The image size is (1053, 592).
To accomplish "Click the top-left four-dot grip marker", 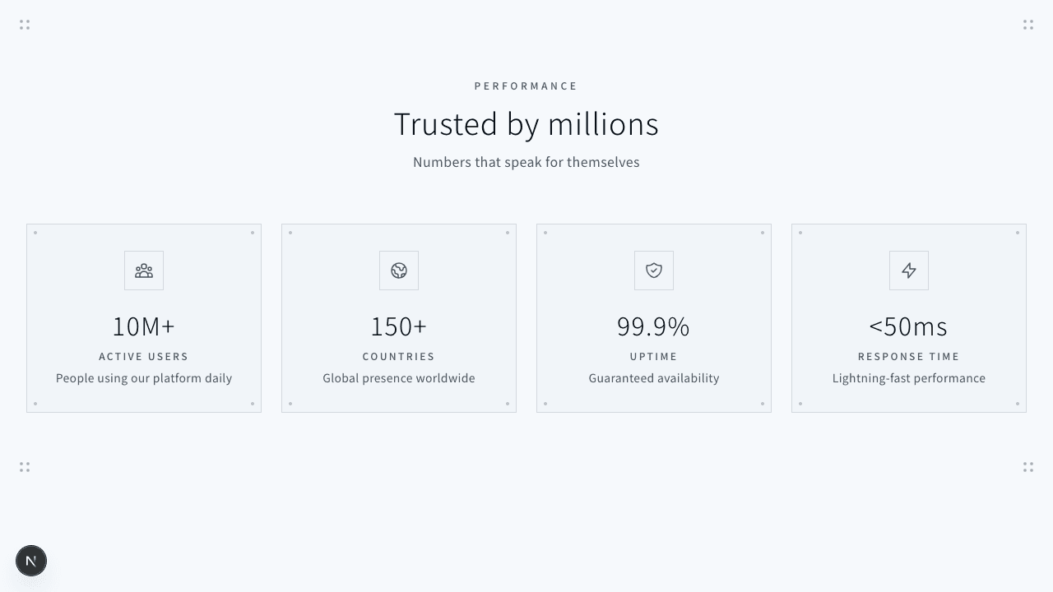I will [25, 25].
